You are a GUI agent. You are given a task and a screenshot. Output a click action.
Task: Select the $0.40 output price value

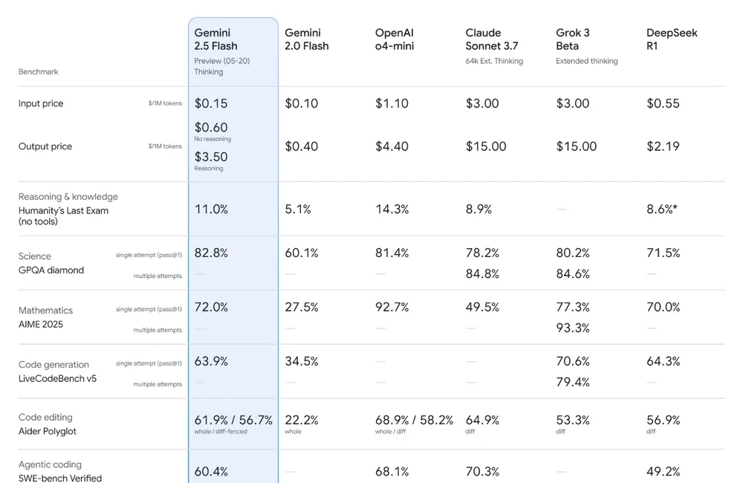pos(302,146)
